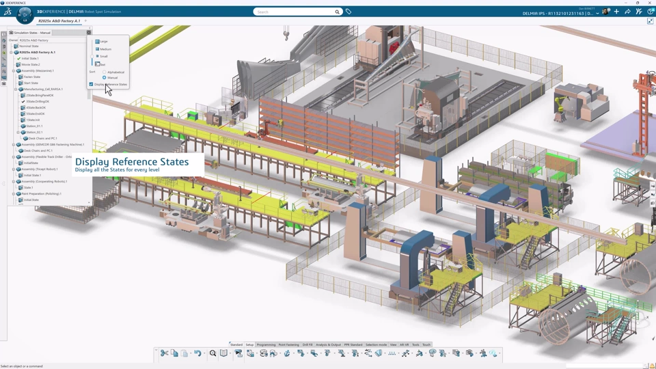Click the 3DS logo icon
This screenshot has width=656, height=369.
[8, 12]
